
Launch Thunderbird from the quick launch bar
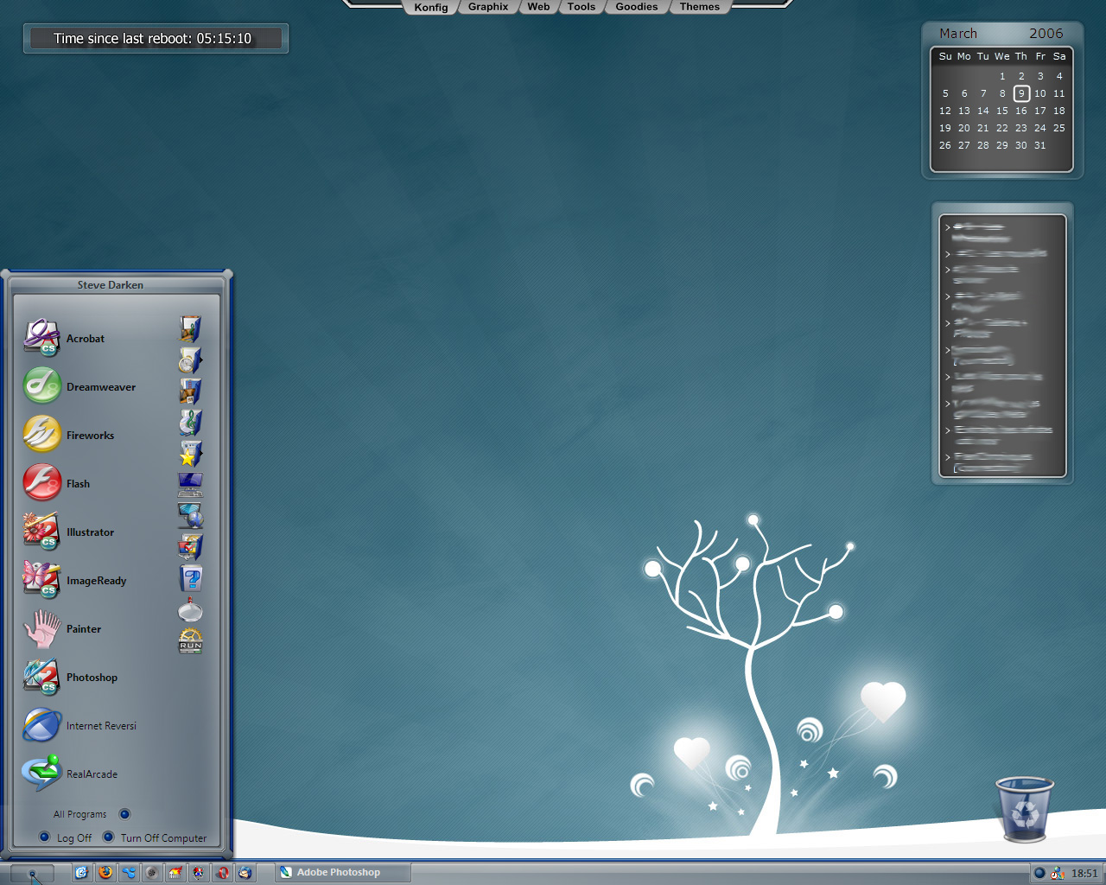pyautogui.click(x=245, y=872)
